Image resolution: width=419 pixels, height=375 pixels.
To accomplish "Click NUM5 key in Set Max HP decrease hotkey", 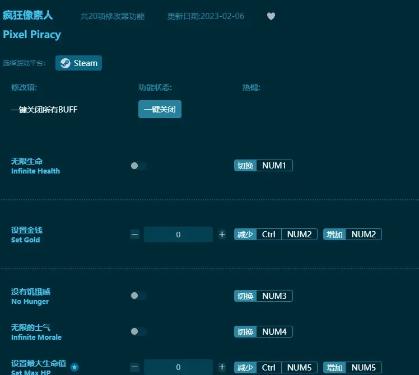I will coord(299,368).
